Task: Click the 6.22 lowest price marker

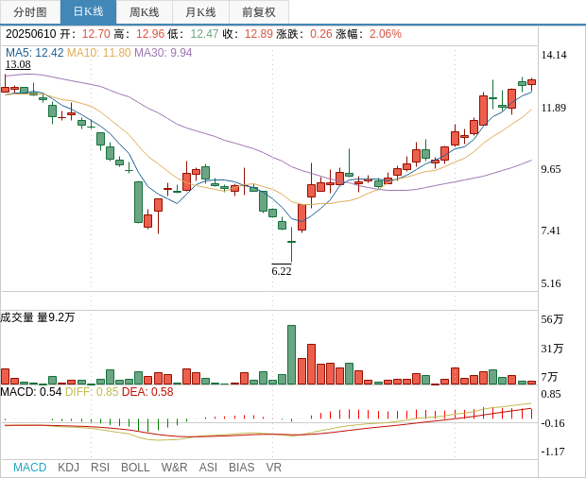Action: click(282, 271)
